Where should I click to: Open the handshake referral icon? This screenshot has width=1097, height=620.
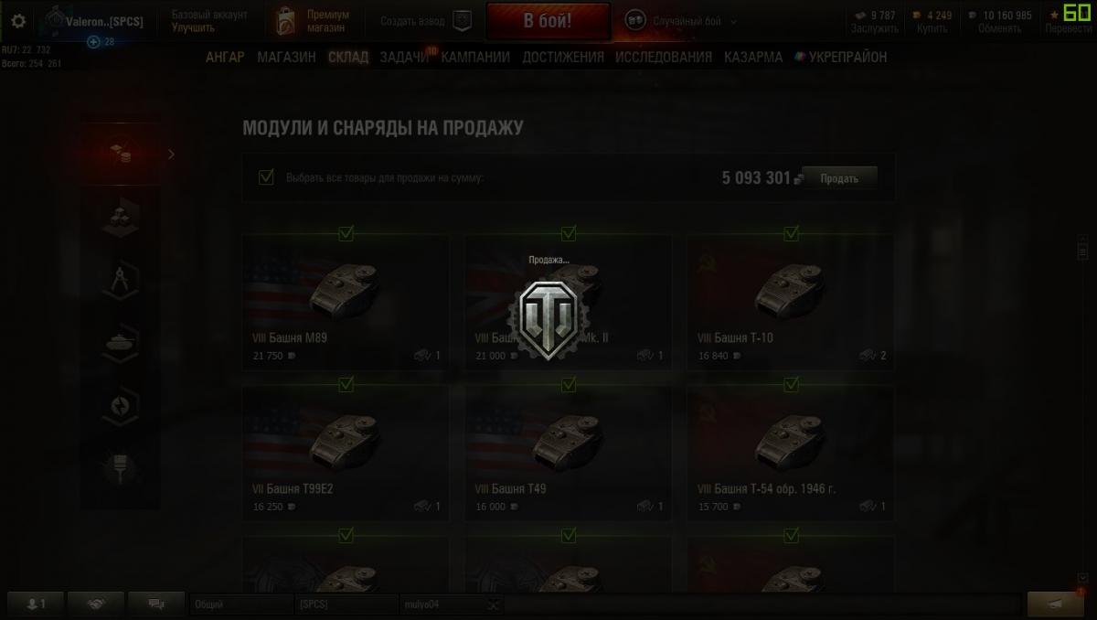coord(95,604)
